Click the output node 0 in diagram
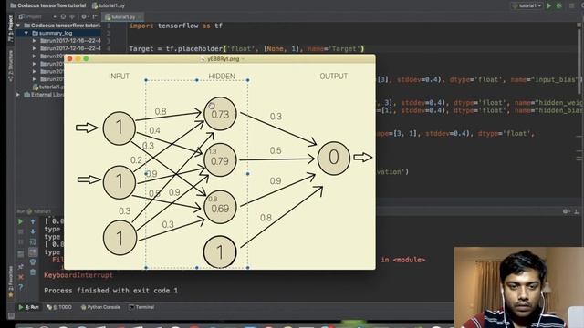584x328 pixels. click(334, 158)
